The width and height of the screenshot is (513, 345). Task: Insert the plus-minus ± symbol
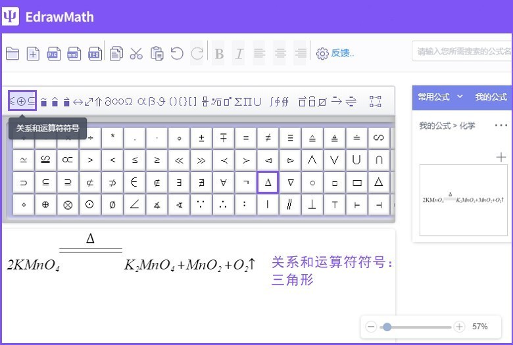pos(201,138)
